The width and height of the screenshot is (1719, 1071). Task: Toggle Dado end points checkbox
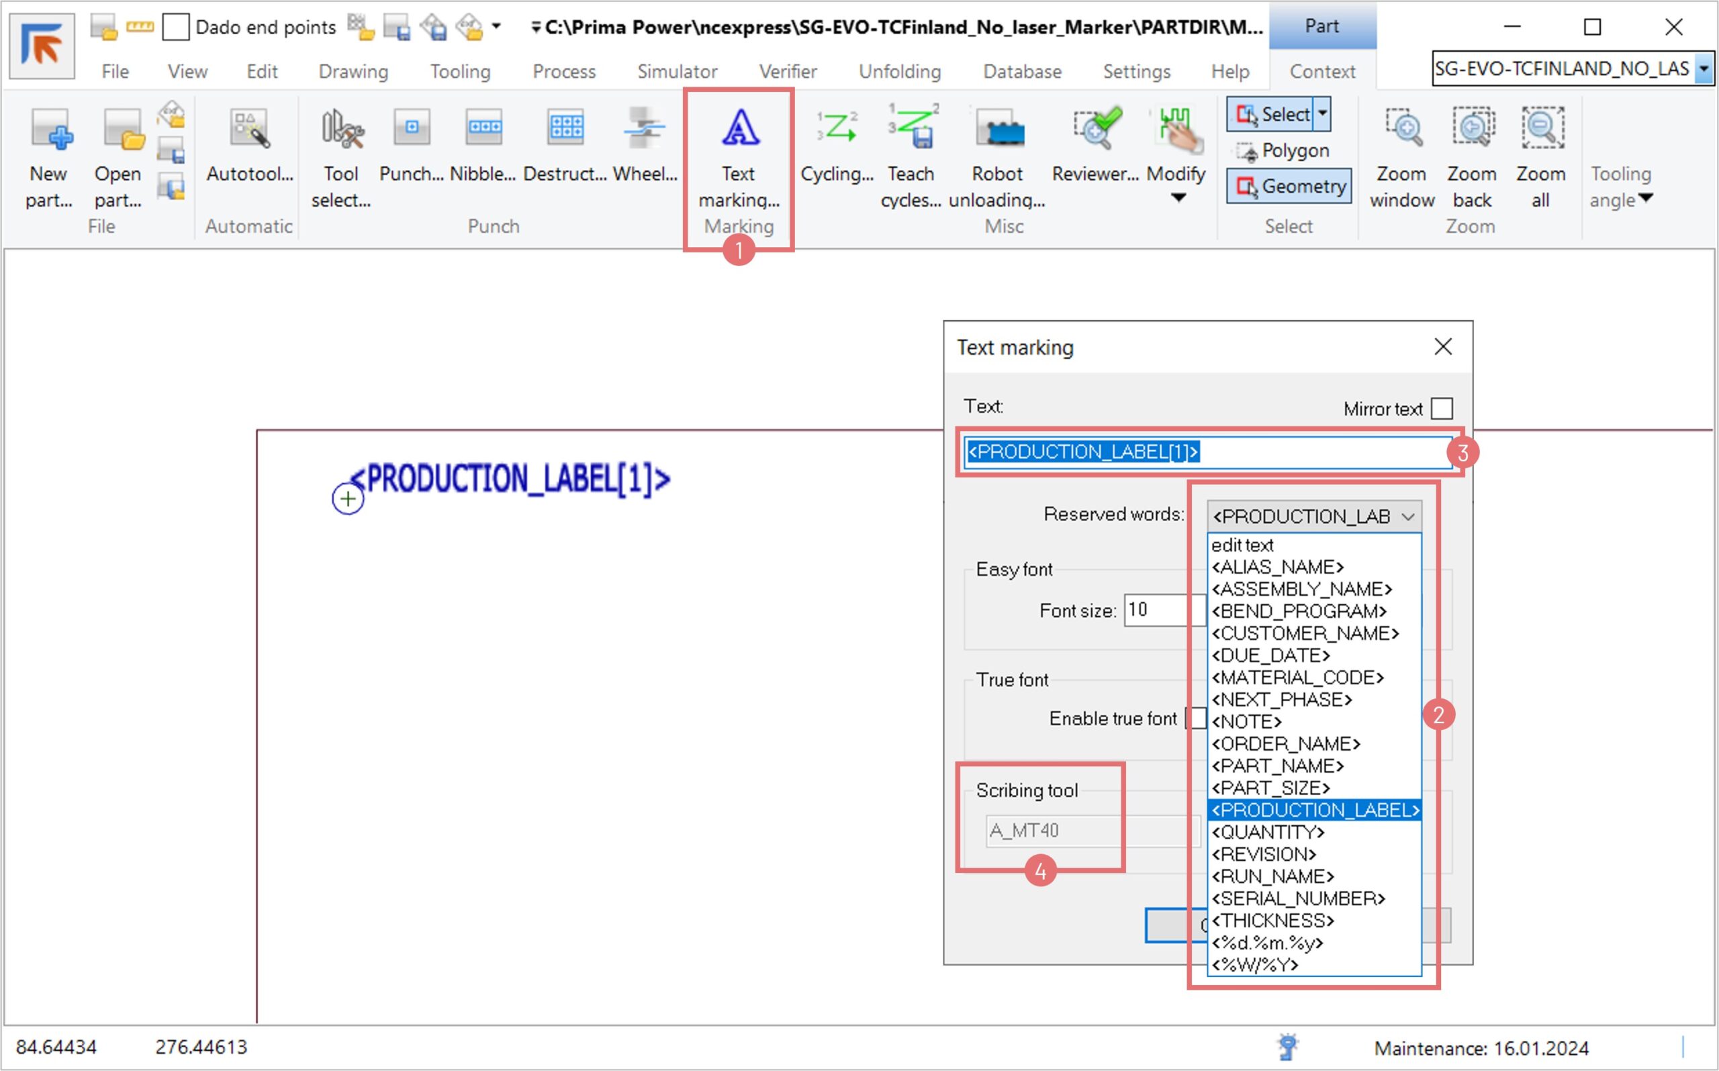pyautogui.click(x=176, y=28)
